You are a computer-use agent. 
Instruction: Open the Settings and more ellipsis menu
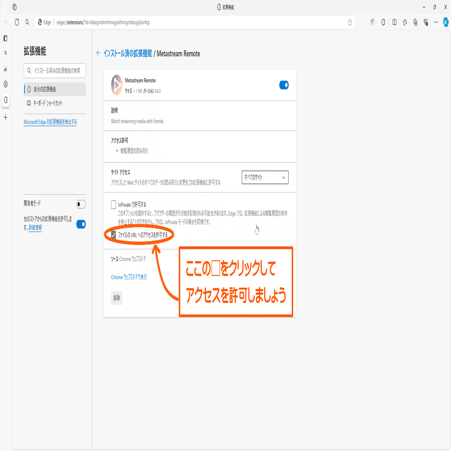pyautogui.click(x=436, y=22)
